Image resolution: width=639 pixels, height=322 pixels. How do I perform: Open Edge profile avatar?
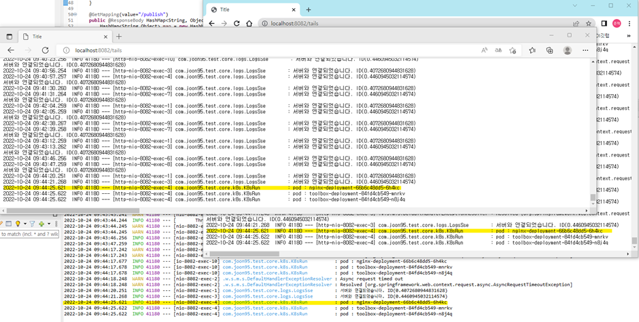pos(567,50)
